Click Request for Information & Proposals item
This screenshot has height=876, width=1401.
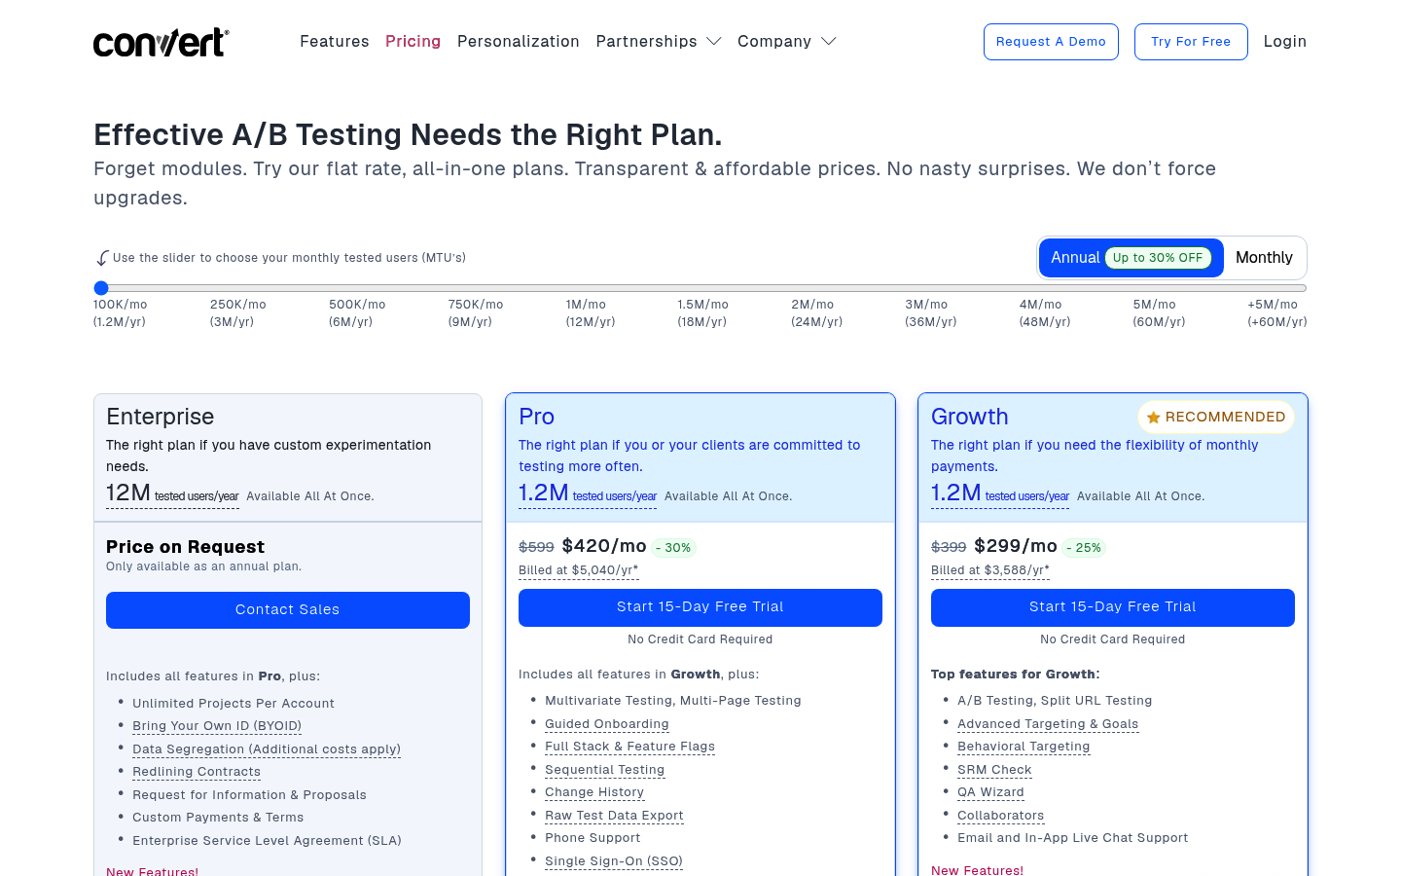click(x=249, y=795)
